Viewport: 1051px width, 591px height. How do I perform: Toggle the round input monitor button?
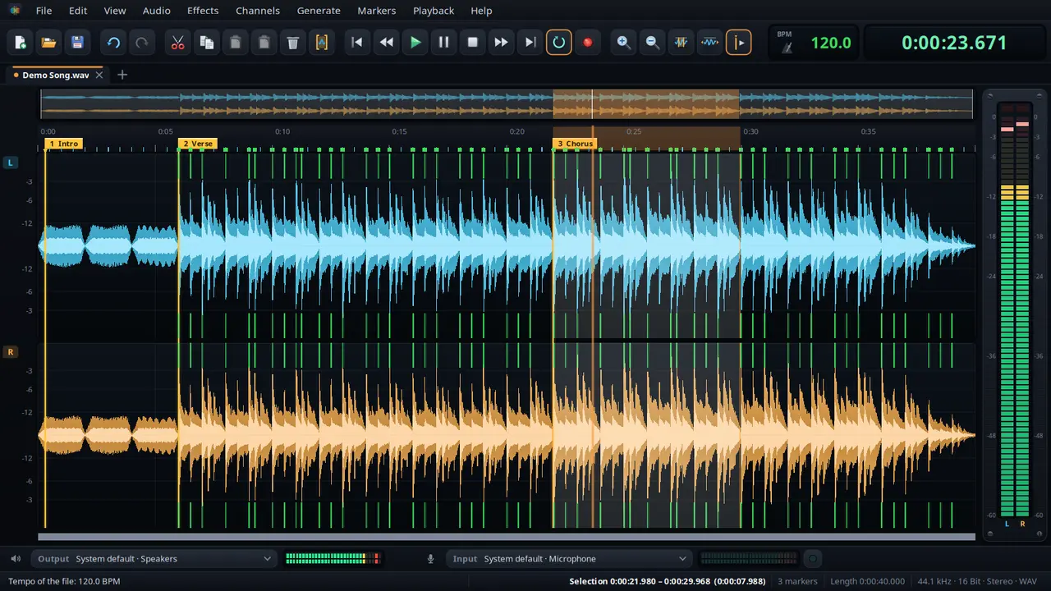tap(812, 559)
